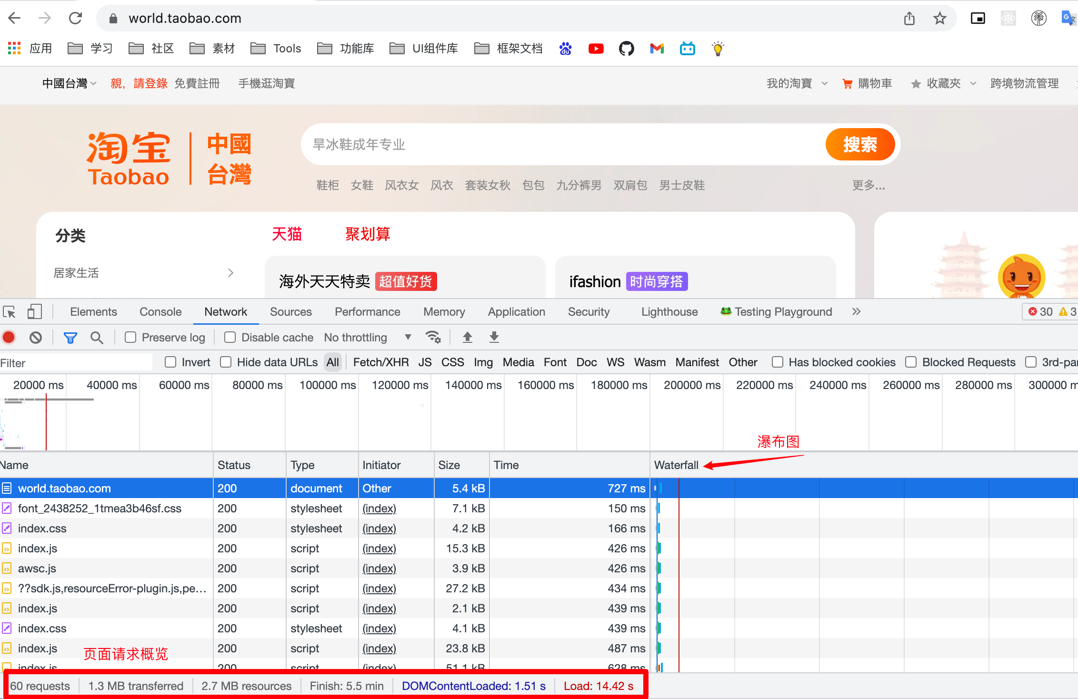Enable the Disable cache checkbox
Image resolution: width=1078 pixels, height=699 pixels.
click(230, 337)
